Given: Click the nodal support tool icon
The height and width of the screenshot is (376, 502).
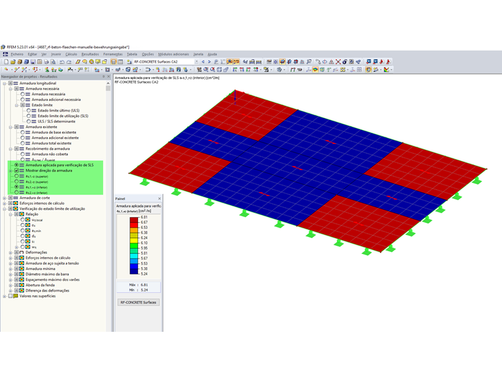Looking at the screenshot, I should tap(47, 69).
